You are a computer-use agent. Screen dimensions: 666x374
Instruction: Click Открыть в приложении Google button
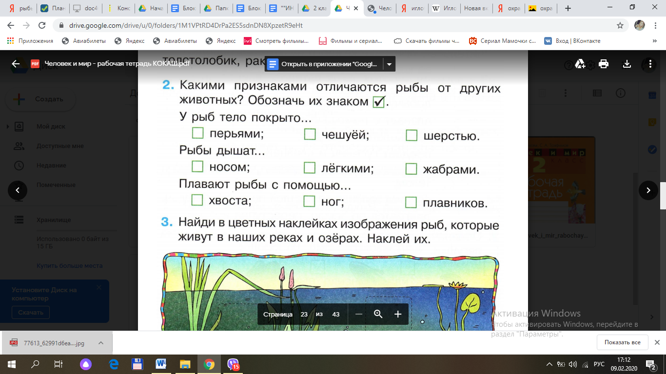point(324,64)
